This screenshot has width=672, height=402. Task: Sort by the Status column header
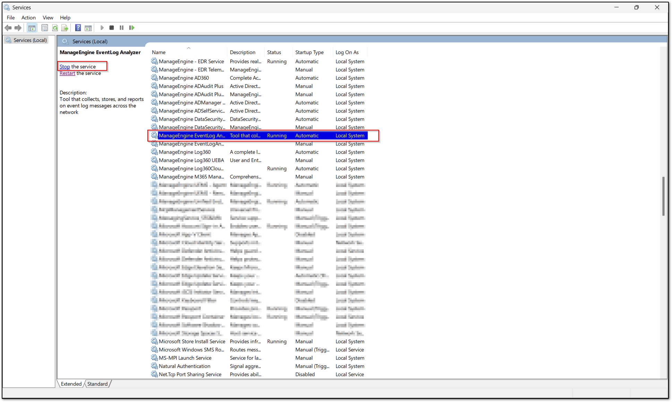tap(274, 52)
